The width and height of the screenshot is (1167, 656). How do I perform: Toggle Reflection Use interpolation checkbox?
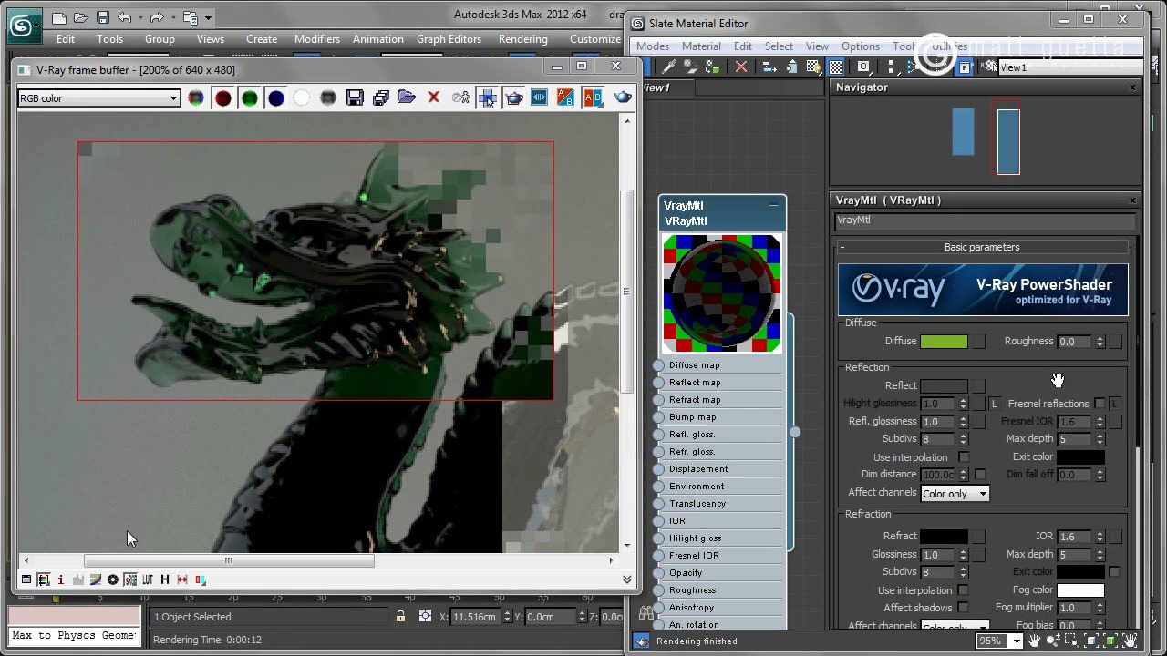(964, 457)
